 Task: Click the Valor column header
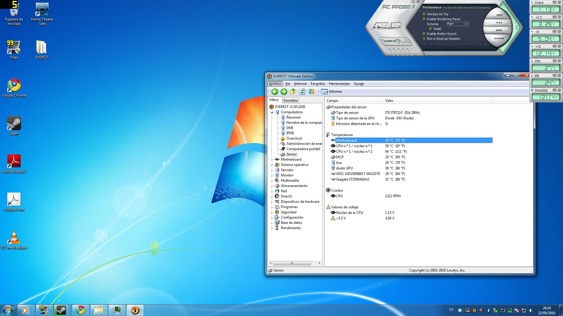438,101
